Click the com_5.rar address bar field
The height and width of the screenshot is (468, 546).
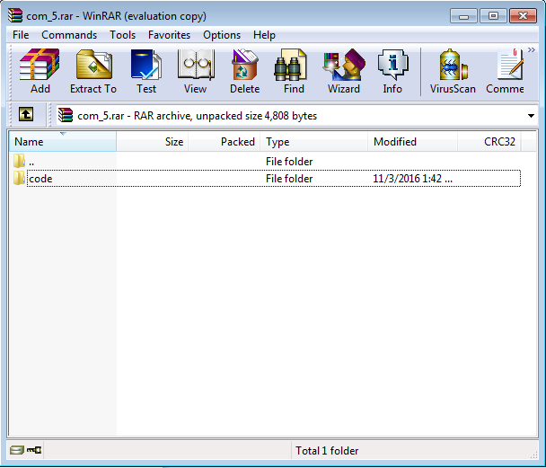point(297,116)
